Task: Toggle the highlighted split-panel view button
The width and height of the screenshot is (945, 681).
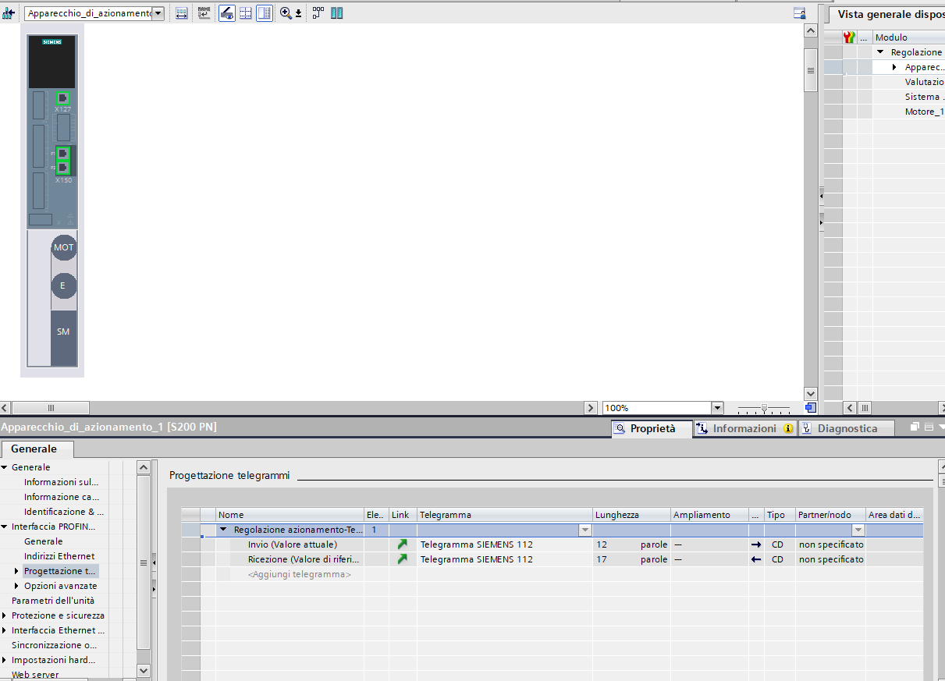Action: tap(265, 13)
